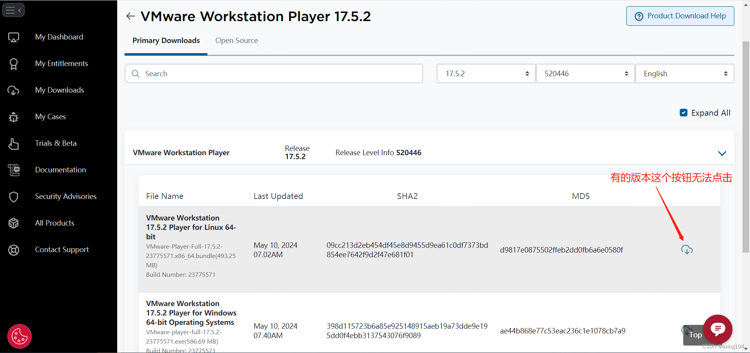Screen dimensions: 750x353
Task: Download the Linux 64-bit Player bundle
Action: click(687, 250)
